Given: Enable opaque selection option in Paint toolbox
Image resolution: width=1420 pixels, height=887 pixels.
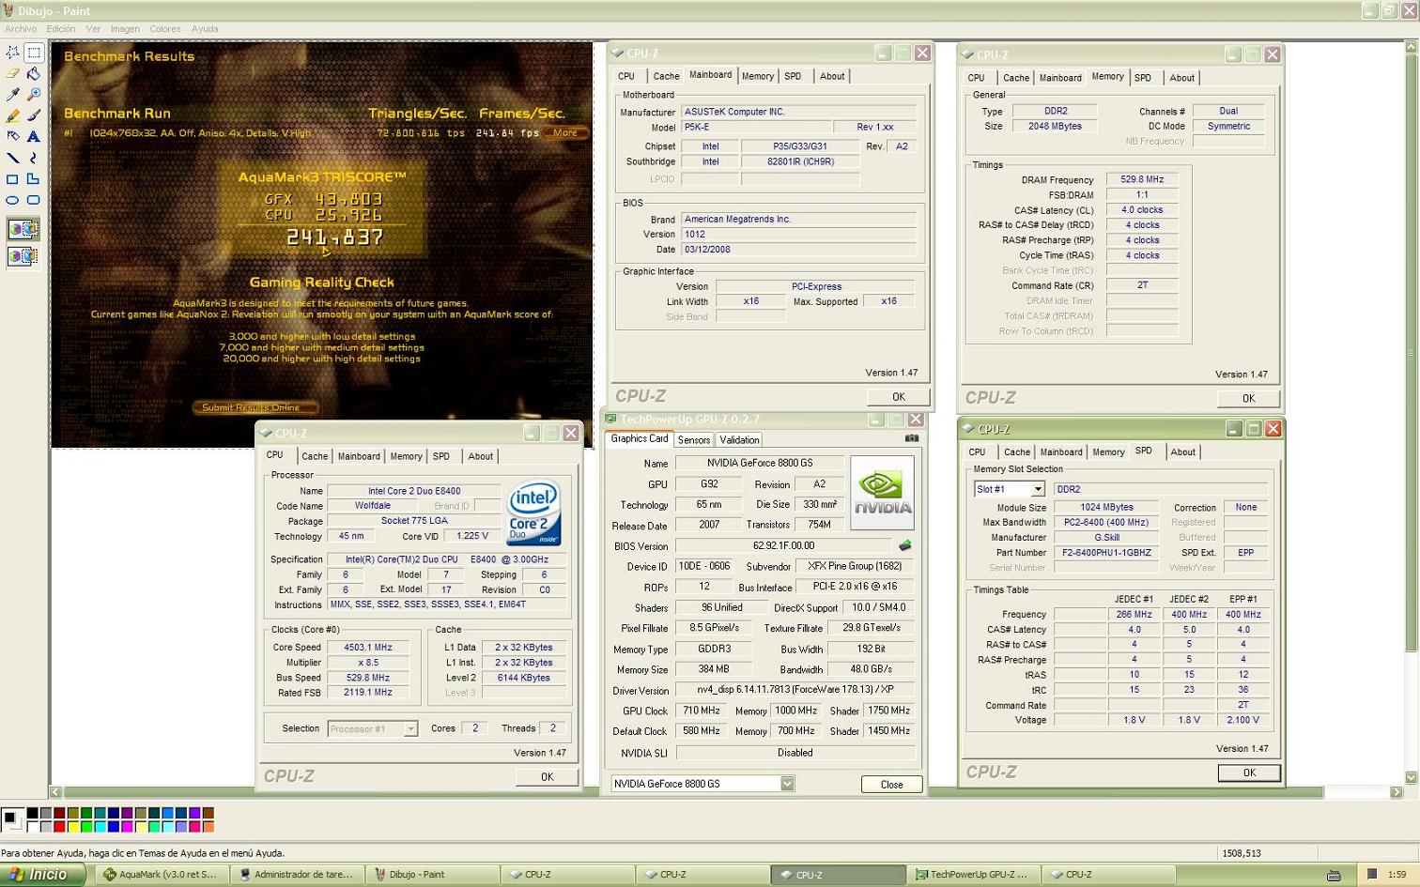Looking at the screenshot, I should 23,229.
